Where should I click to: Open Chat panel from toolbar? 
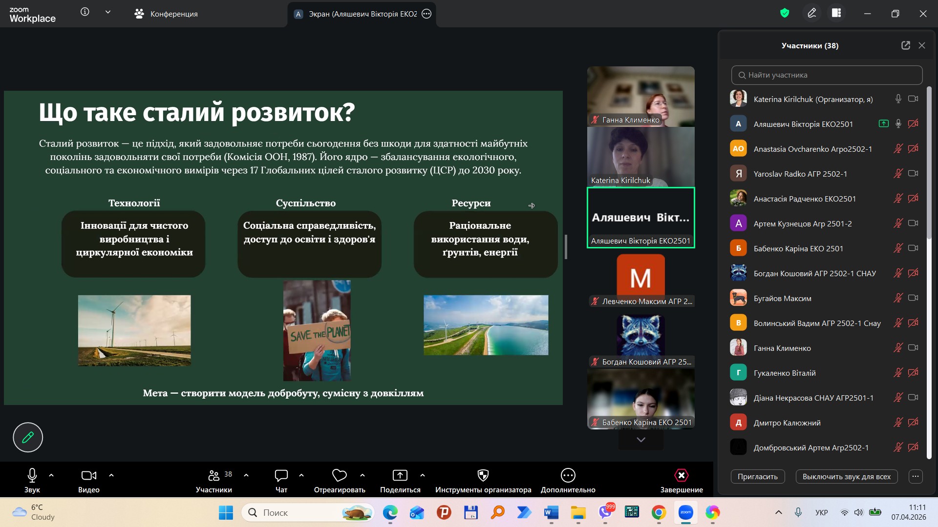pos(281,476)
